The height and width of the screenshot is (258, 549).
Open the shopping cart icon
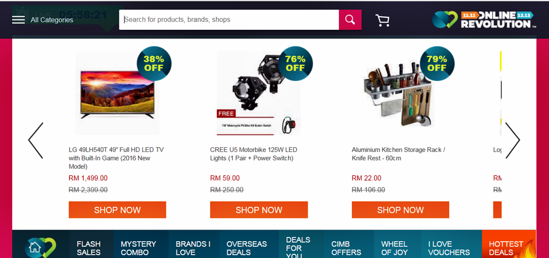[382, 20]
